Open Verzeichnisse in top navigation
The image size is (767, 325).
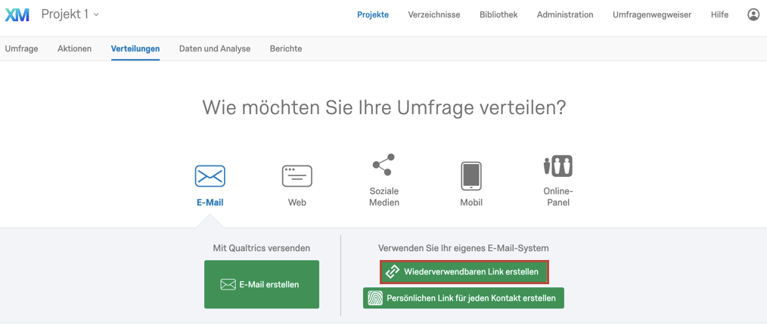(x=434, y=14)
